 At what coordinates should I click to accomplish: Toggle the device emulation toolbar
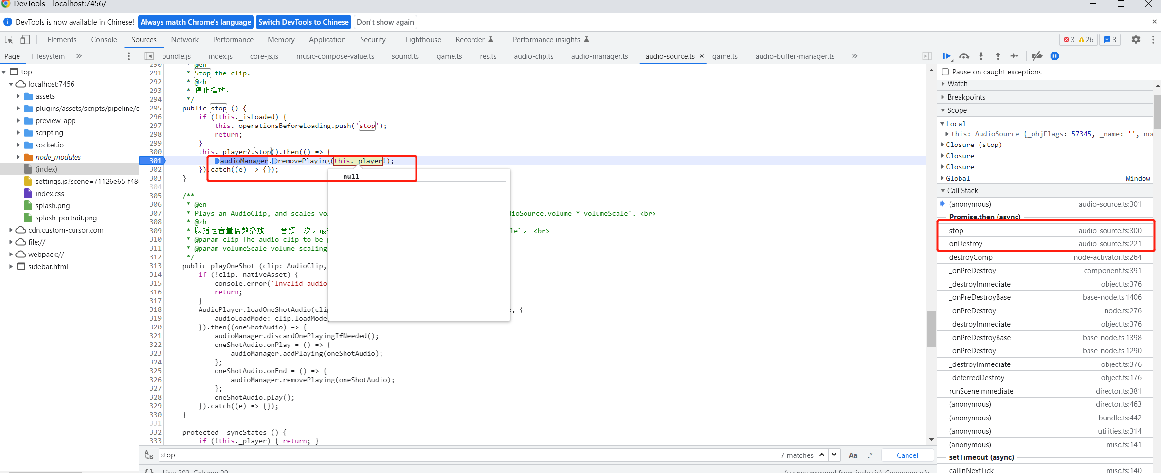[x=25, y=39]
